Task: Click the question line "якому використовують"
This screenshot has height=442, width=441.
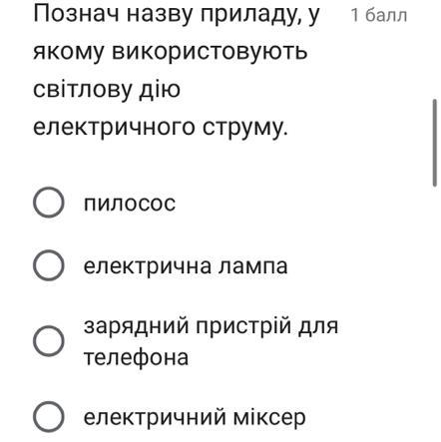Action: coord(170,52)
